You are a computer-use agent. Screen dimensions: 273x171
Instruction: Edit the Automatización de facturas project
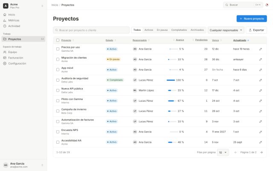(261, 121)
